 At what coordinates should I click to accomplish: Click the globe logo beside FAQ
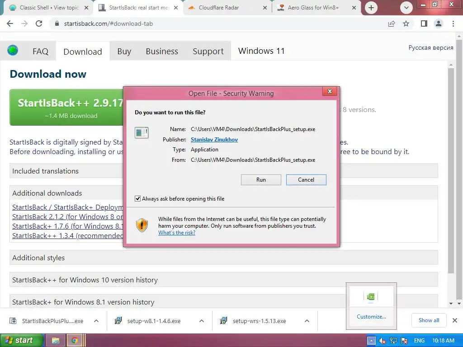pyautogui.click(x=13, y=51)
